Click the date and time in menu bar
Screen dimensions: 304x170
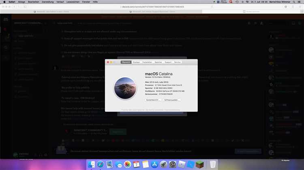pyautogui.click(x=259, y=2)
